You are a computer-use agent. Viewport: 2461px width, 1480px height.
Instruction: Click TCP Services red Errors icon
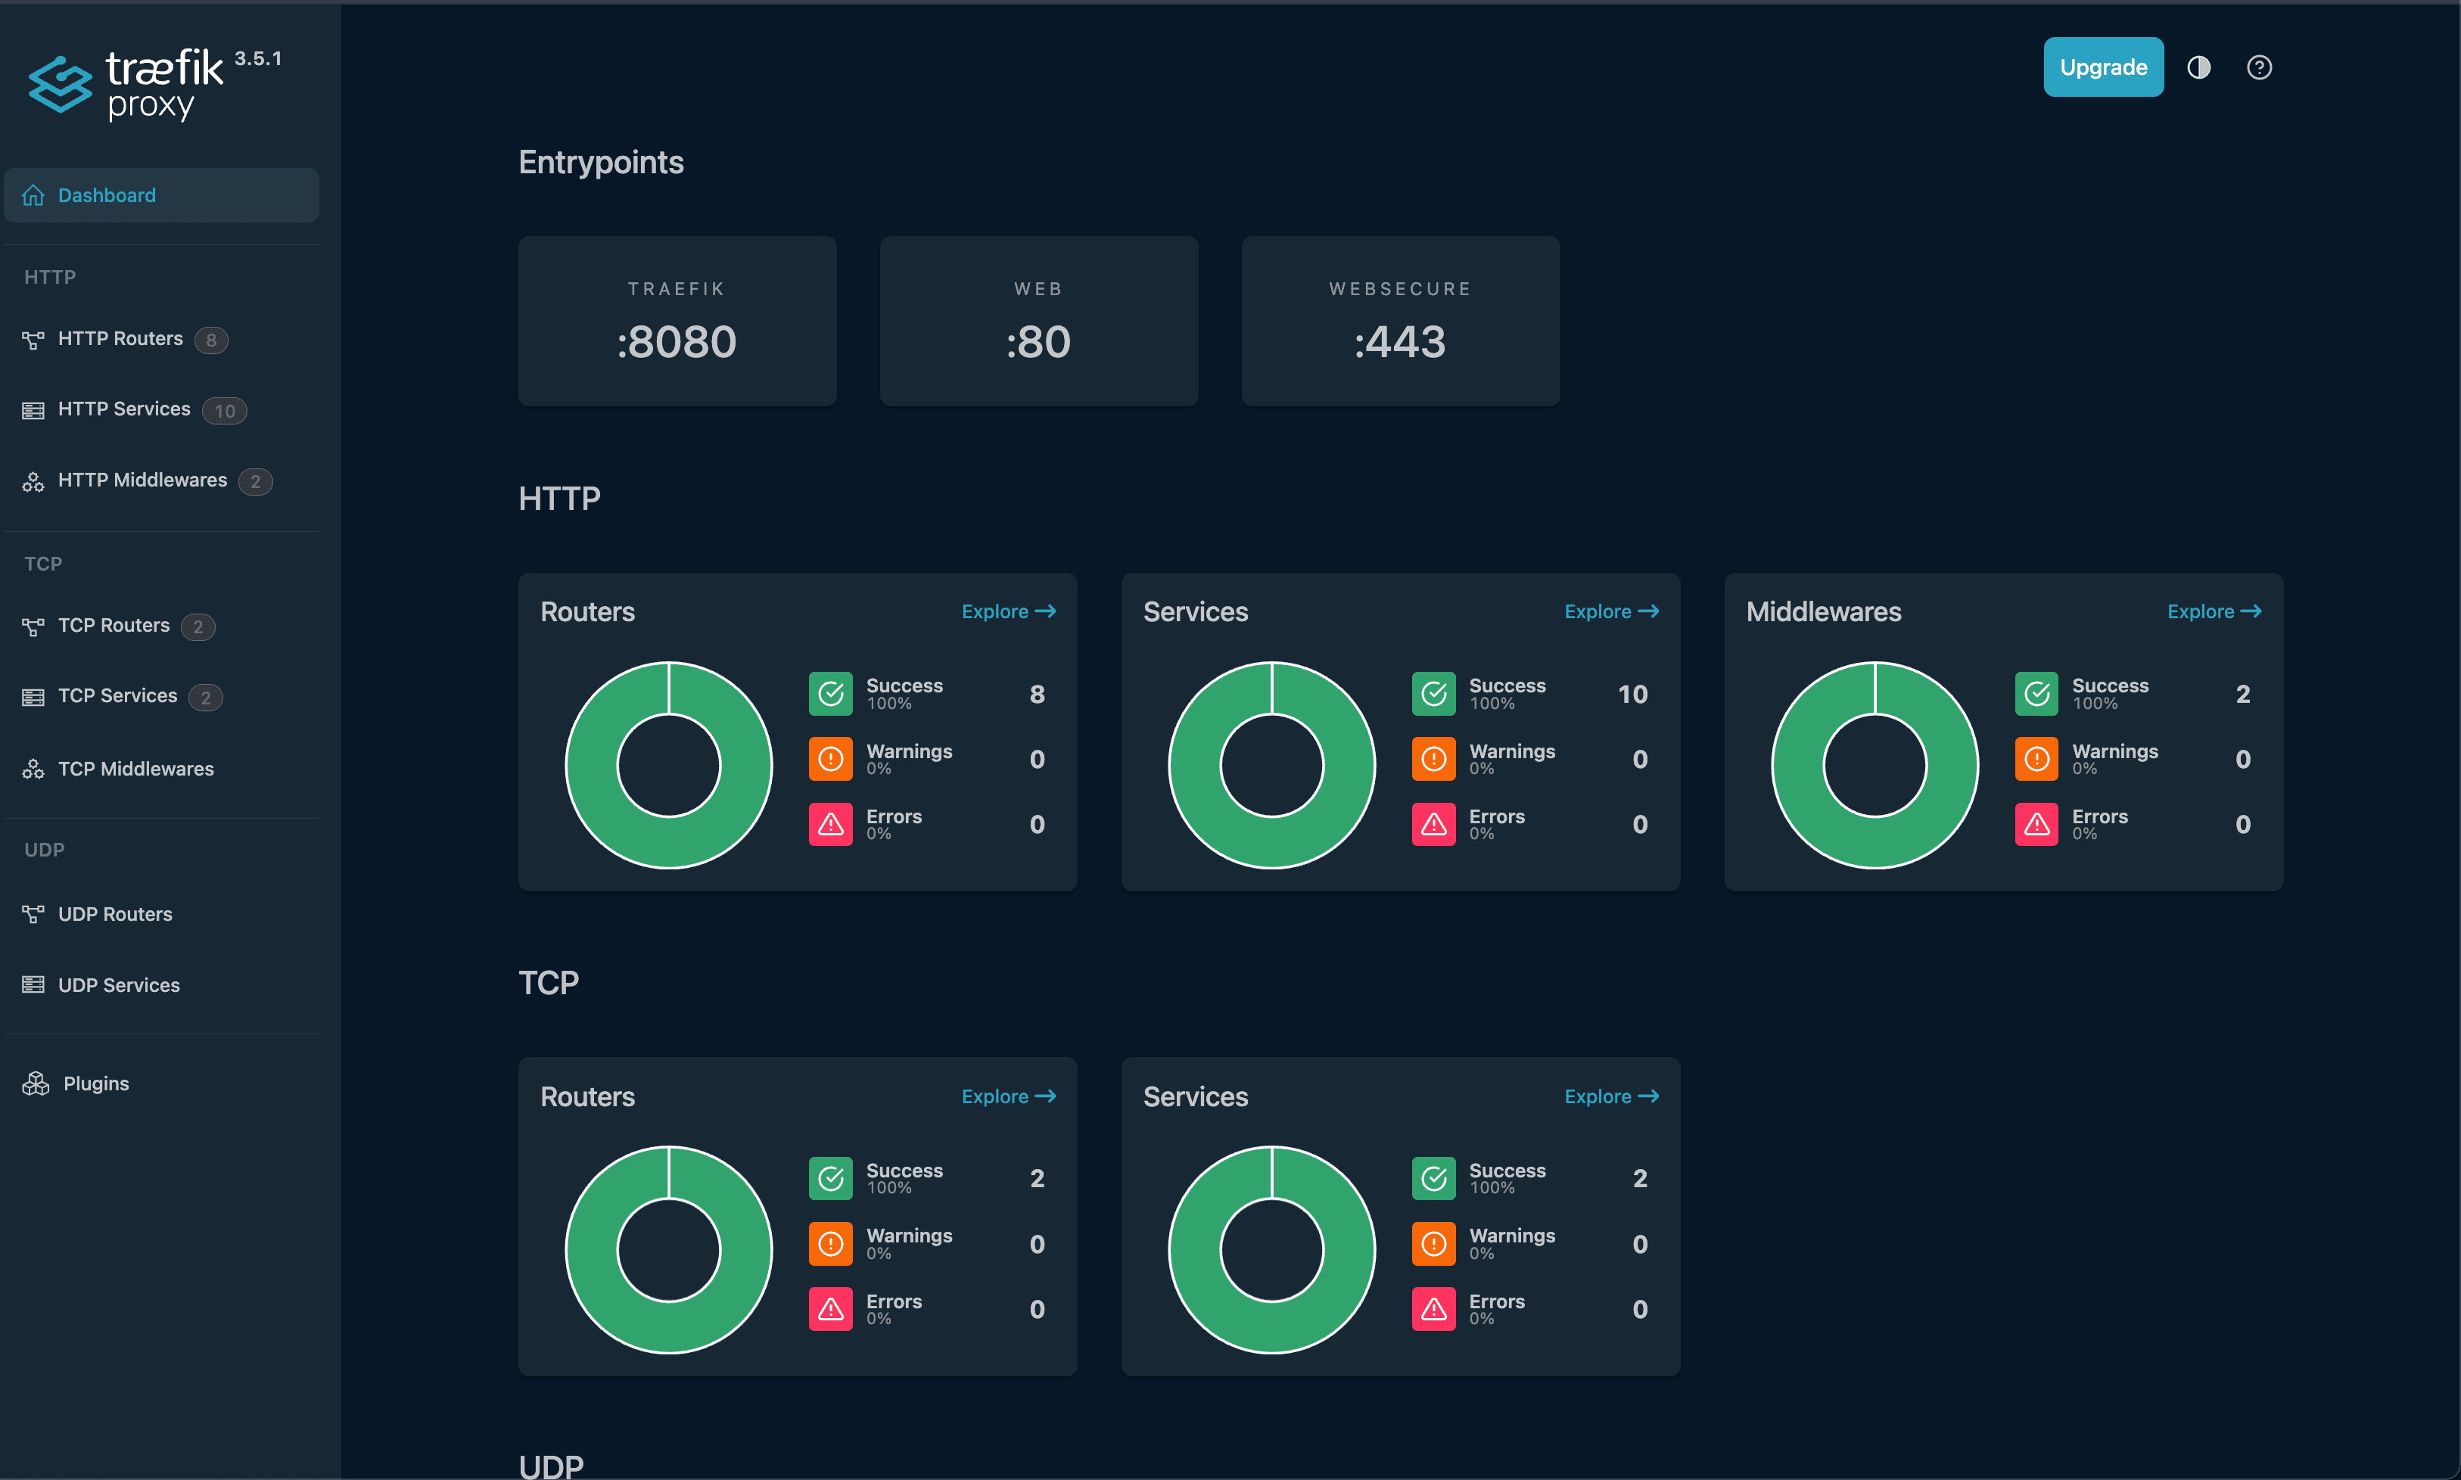tap(1434, 1310)
